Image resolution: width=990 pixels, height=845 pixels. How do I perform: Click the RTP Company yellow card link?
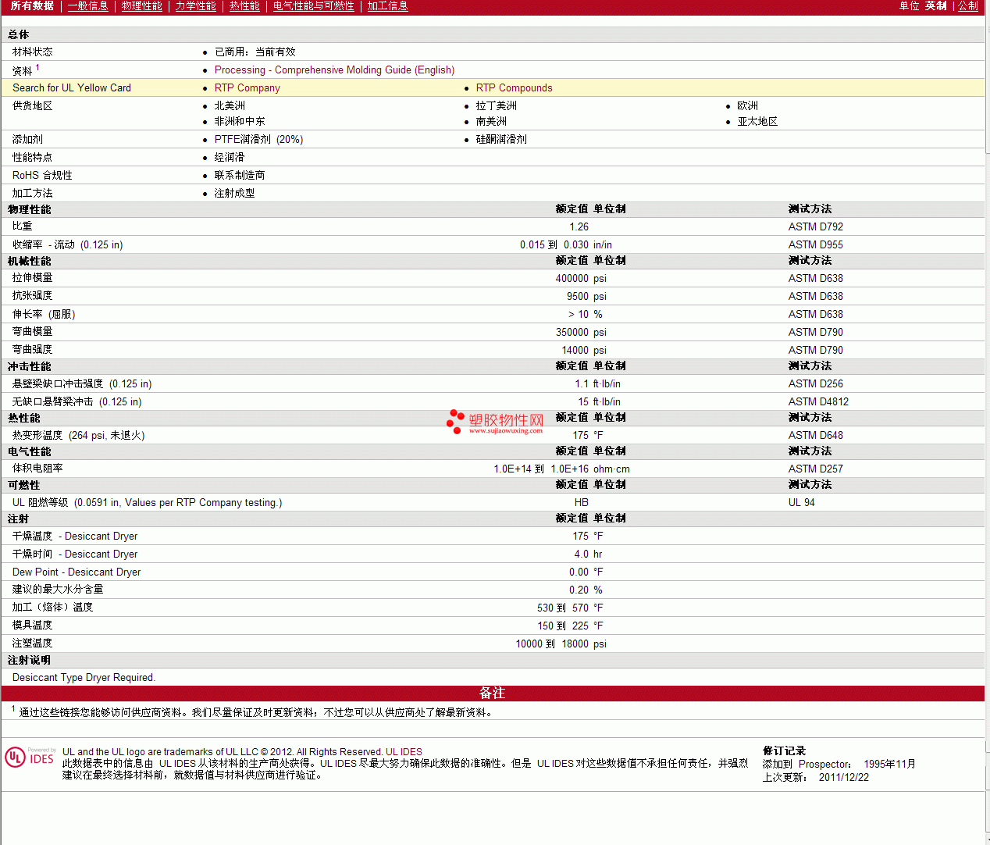coord(247,88)
